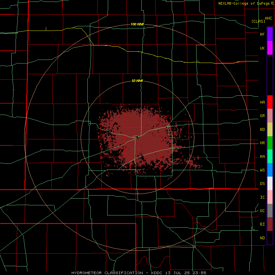Click the HR legend label
Viewport: 275px width, 275px height.
pyautogui.click(x=262, y=143)
